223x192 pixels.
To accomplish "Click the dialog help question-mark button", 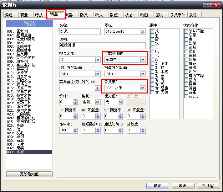I will pyautogui.click(x=207, y=5).
